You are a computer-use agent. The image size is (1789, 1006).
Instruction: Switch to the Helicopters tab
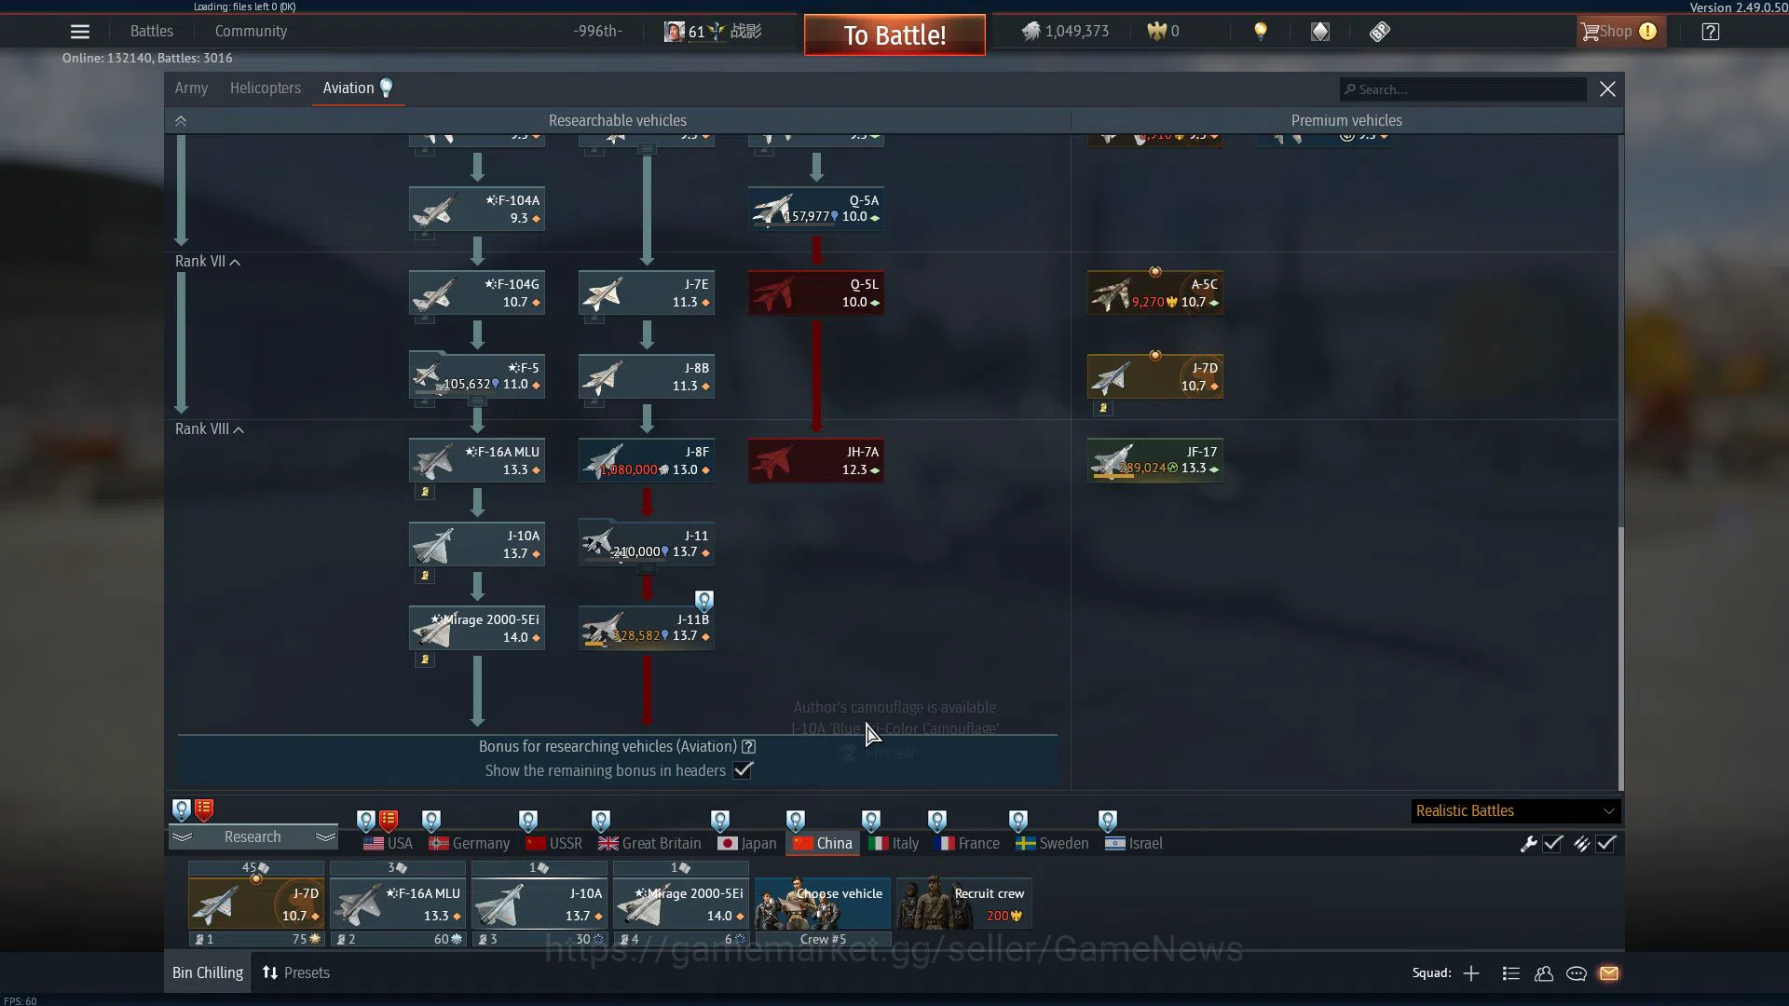(266, 88)
